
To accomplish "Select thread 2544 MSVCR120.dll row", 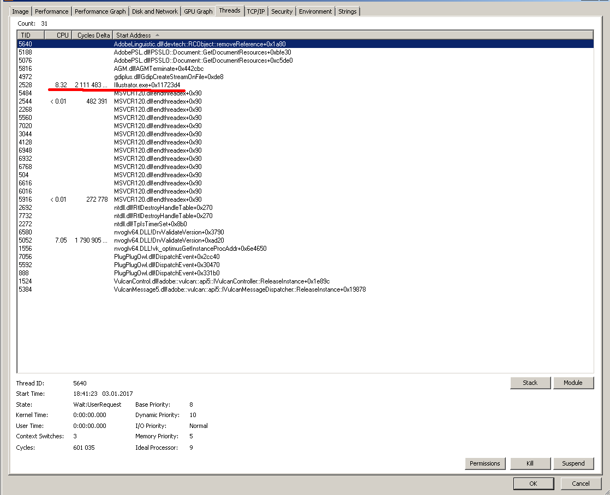I will pyautogui.click(x=306, y=101).
